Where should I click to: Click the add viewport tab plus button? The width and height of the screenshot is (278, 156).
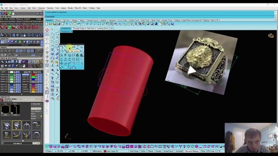tap(112, 29)
